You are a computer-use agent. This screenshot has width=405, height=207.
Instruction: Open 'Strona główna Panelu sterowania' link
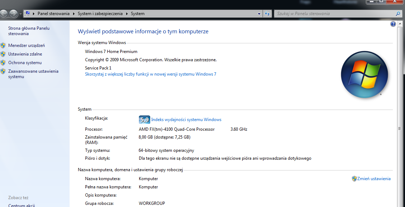pyautogui.click(x=29, y=31)
